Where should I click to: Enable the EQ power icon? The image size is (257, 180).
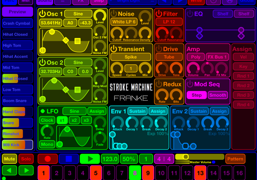190,14
